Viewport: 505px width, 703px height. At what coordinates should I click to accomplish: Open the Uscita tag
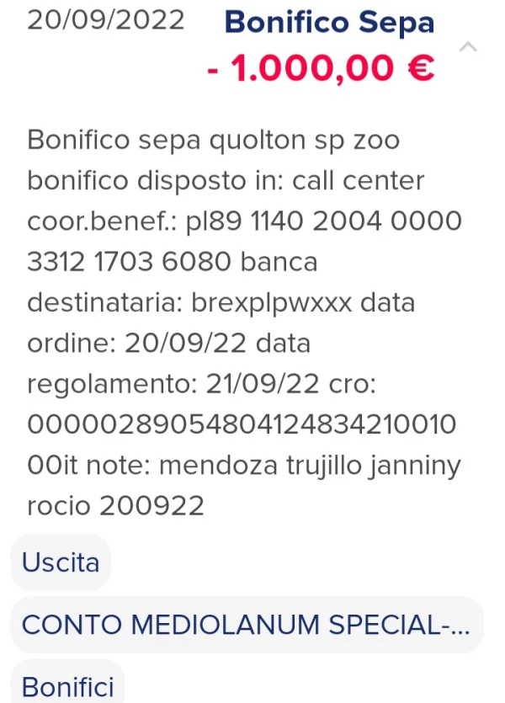point(61,562)
